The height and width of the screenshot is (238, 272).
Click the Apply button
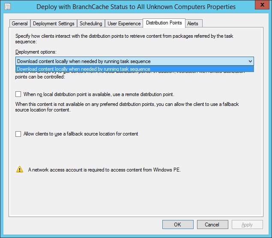pyautogui.click(x=247, y=224)
